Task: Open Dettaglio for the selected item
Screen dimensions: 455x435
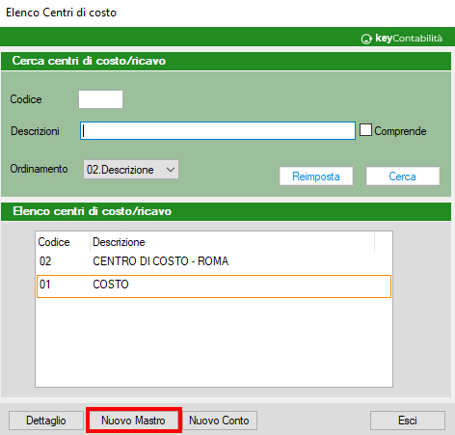Action: (x=46, y=421)
